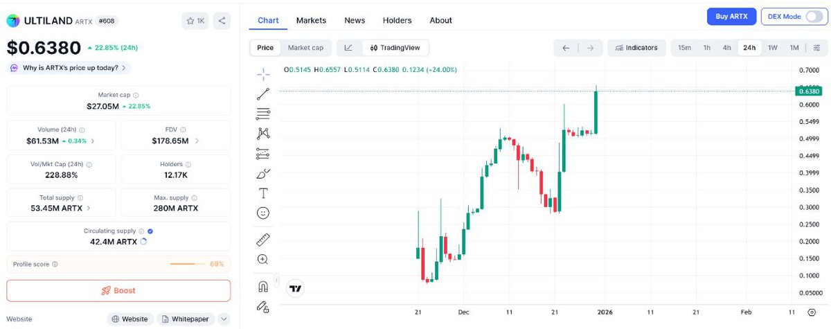The image size is (831, 329).
Task: Select the zoom in tool
Action: pos(263,259)
